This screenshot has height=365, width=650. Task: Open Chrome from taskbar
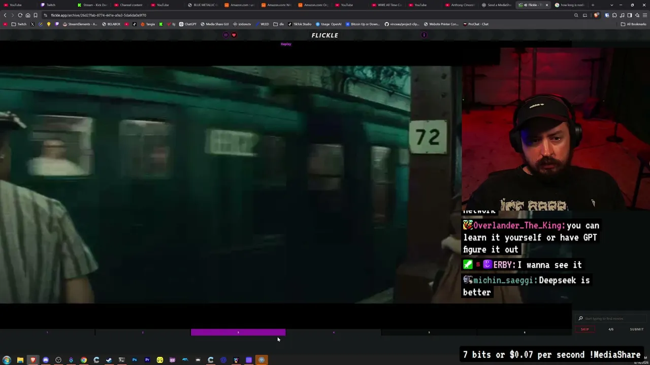point(84,360)
